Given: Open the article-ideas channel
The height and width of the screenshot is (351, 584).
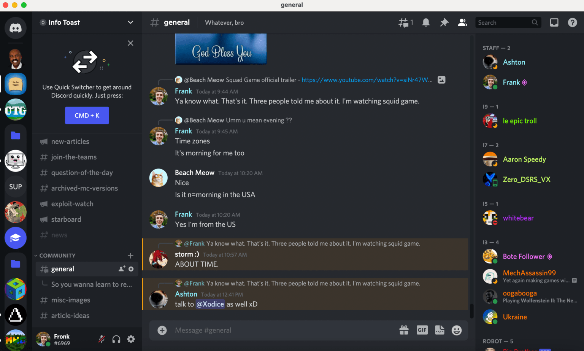Looking at the screenshot, I should [x=70, y=315].
